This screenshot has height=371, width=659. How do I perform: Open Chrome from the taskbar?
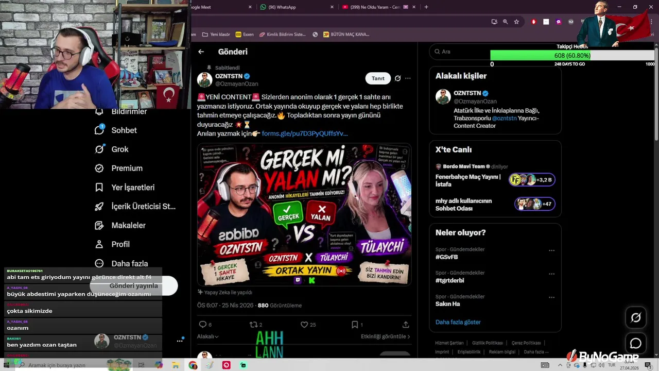tap(193, 365)
